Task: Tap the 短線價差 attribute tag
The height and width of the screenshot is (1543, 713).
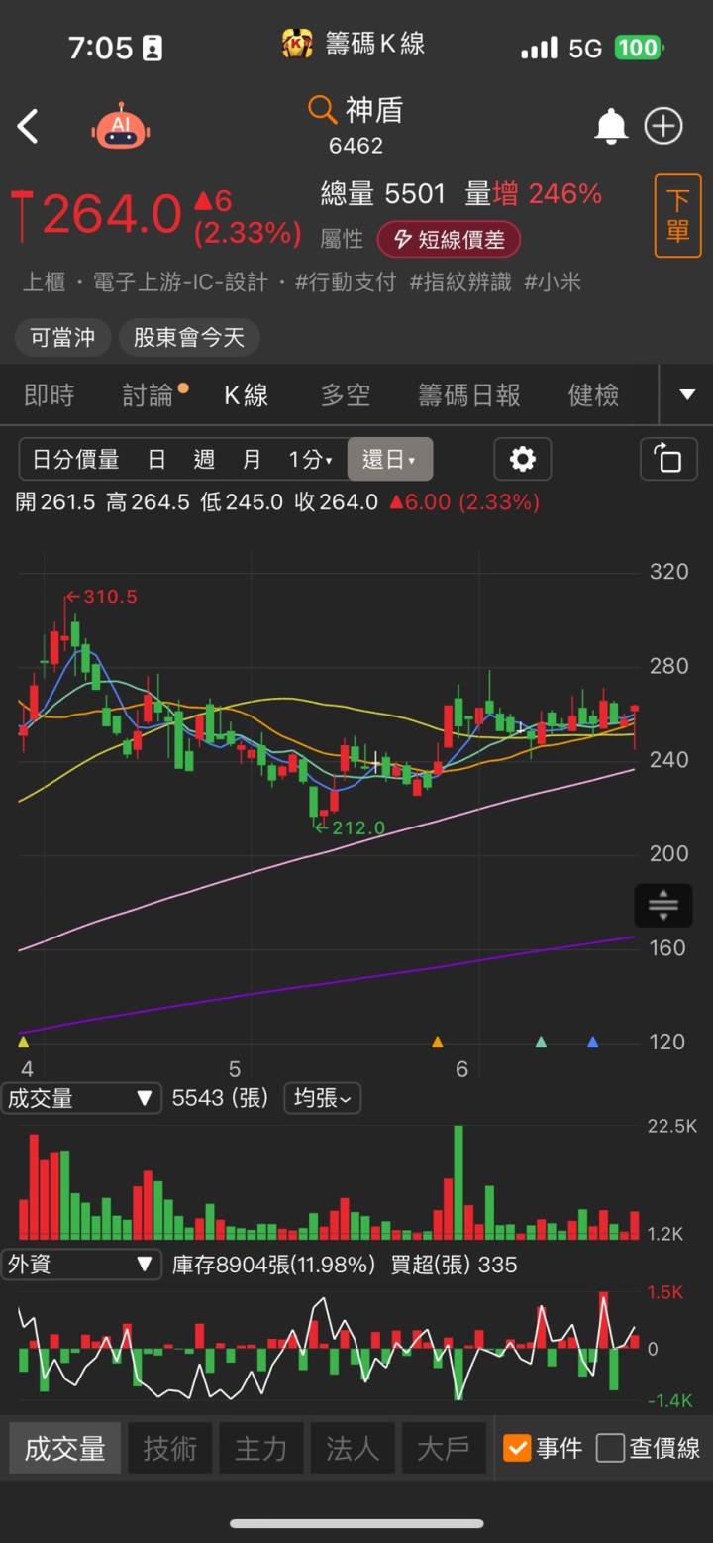Action: click(x=449, y=239)
